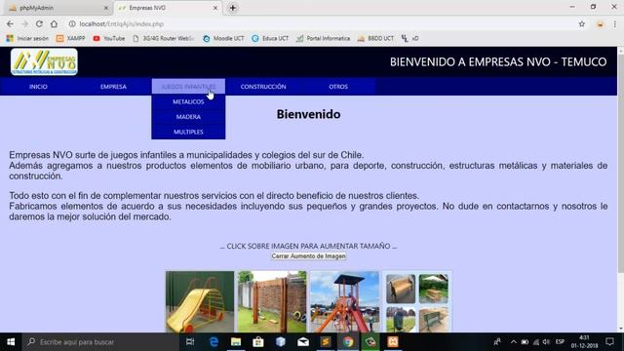The width and height of the screenshot is (624, 351).
Task: Open the OTROS menu item
Action: point(338,87)
